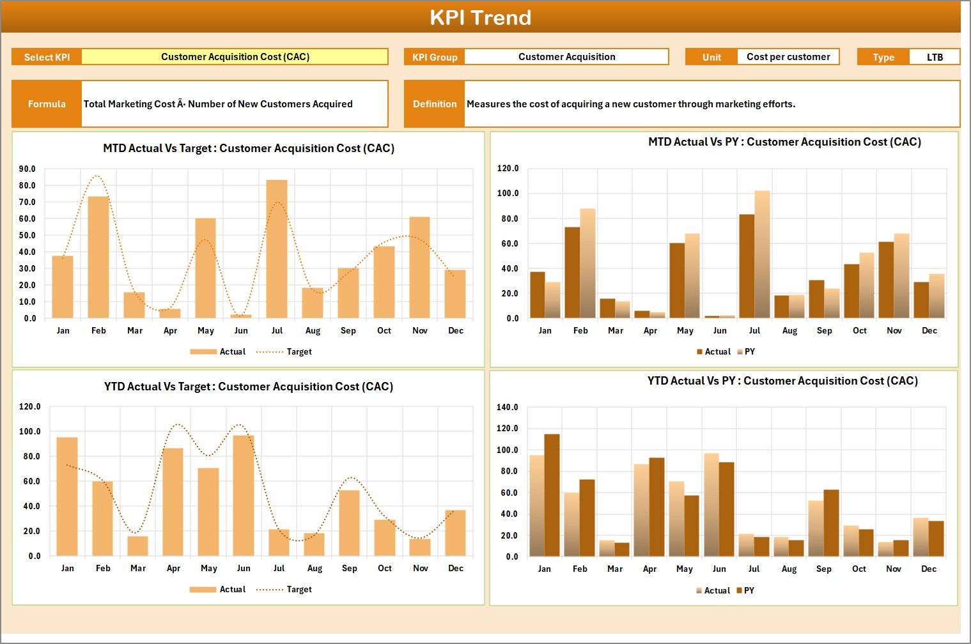Click the Formula text cell
971x644 pixels.
[234, 104]
